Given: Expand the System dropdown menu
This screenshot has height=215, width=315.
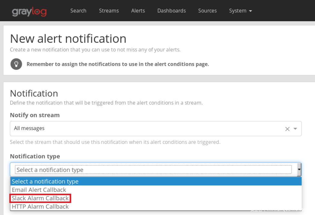Looking at the screenshot, I should coord(240,11).
